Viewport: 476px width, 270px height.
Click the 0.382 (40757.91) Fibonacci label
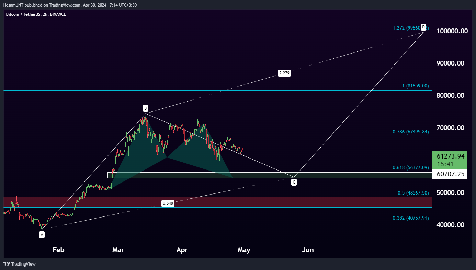(x=411, y=218)
